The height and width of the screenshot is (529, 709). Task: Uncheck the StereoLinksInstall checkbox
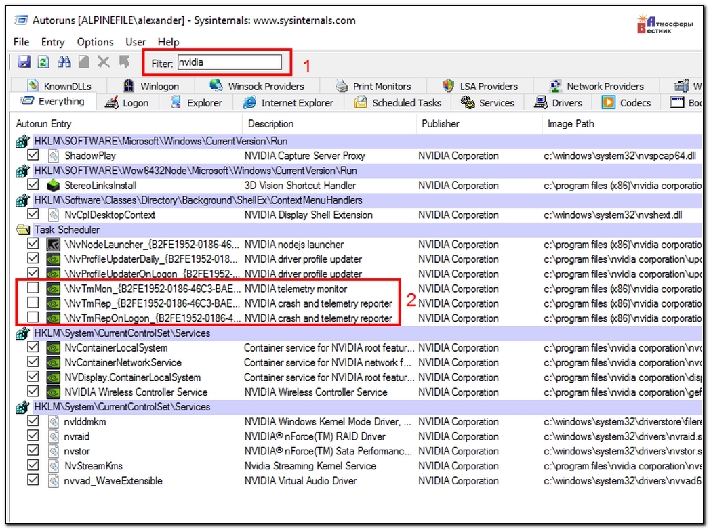click(33, 184)
